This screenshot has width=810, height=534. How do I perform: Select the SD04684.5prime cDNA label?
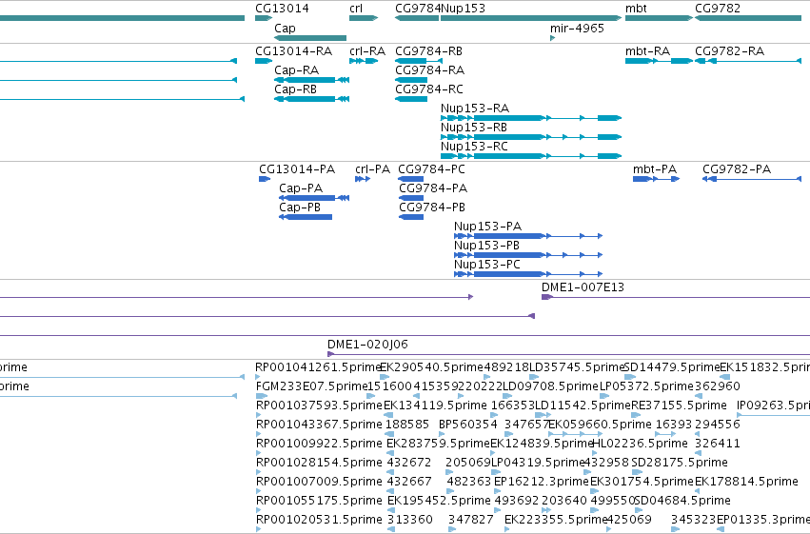coord(682,502)
